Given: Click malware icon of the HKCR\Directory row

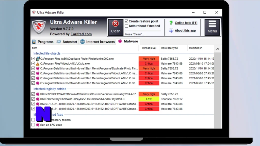Looking at the screenshot, I should (x=38, y=99).
